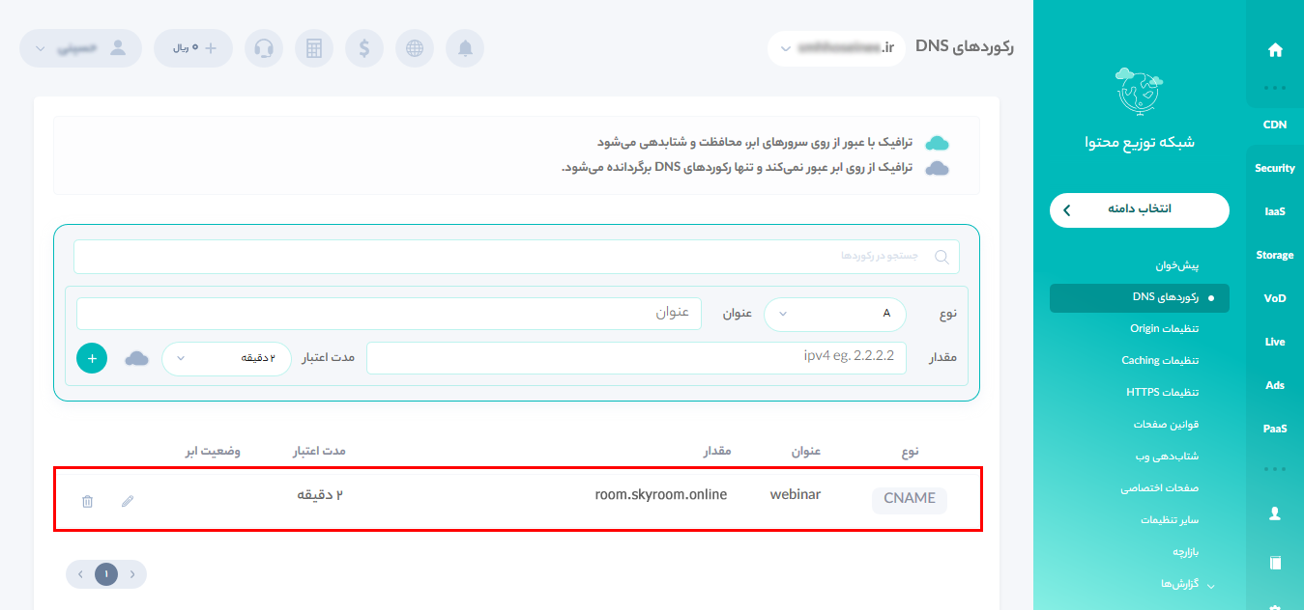
Task: Click the CNAME type badge
Action: 910,499
